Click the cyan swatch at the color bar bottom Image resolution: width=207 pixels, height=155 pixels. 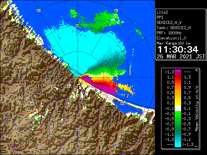[x=178, y=144]
